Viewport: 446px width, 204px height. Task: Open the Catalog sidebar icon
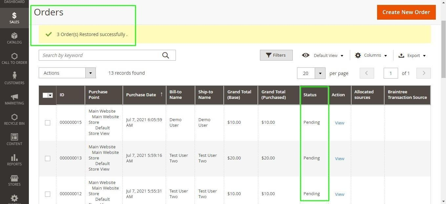14,38
